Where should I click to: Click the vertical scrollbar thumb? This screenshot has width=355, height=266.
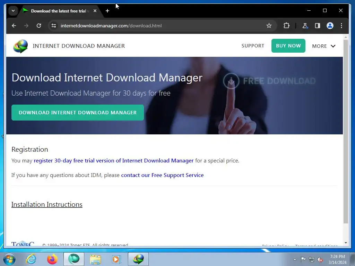click(346, 132)
